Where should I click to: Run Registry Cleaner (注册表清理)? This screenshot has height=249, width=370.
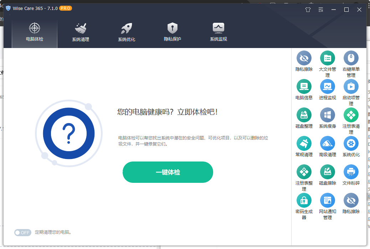click(351, 115)
